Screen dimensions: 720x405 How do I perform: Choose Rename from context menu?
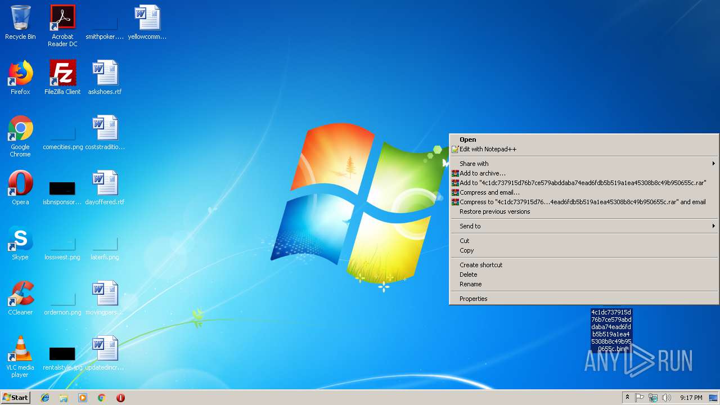click(584, 284)
